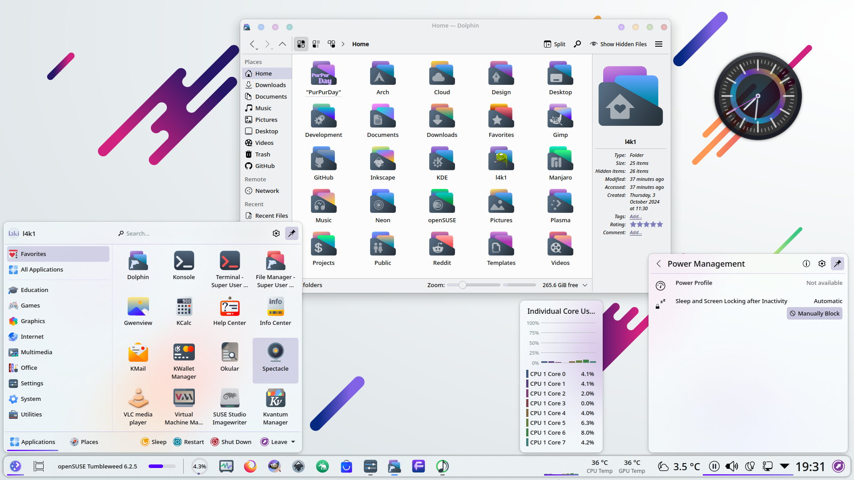854x480 pixels.
Task: Launch Kvantum Manager
Action: [275, 406]
